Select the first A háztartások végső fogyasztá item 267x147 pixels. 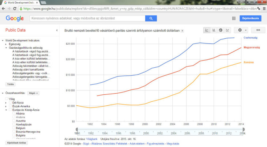coord(31,51)
